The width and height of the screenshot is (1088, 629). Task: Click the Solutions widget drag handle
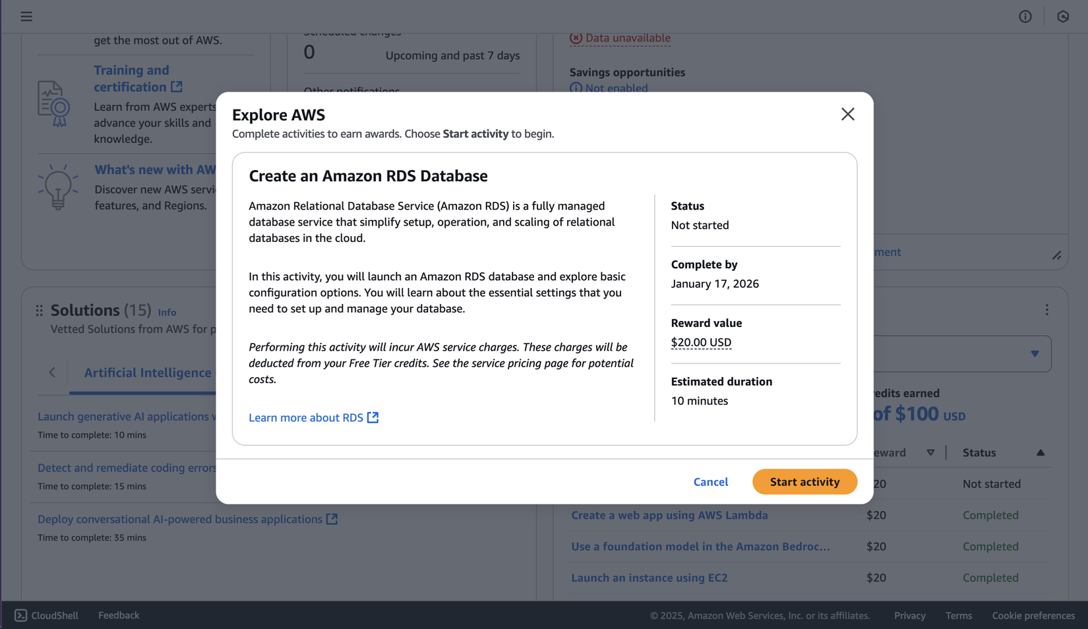[40, 310]
